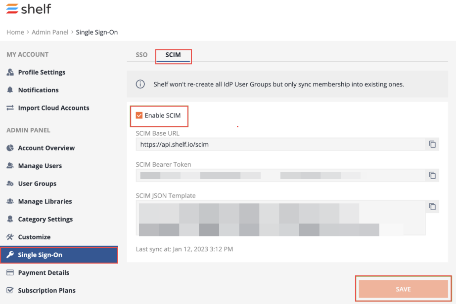Click the Single Sign-On breadcrumb
Viewport: 456px width, 304px height.
(97, 32)
